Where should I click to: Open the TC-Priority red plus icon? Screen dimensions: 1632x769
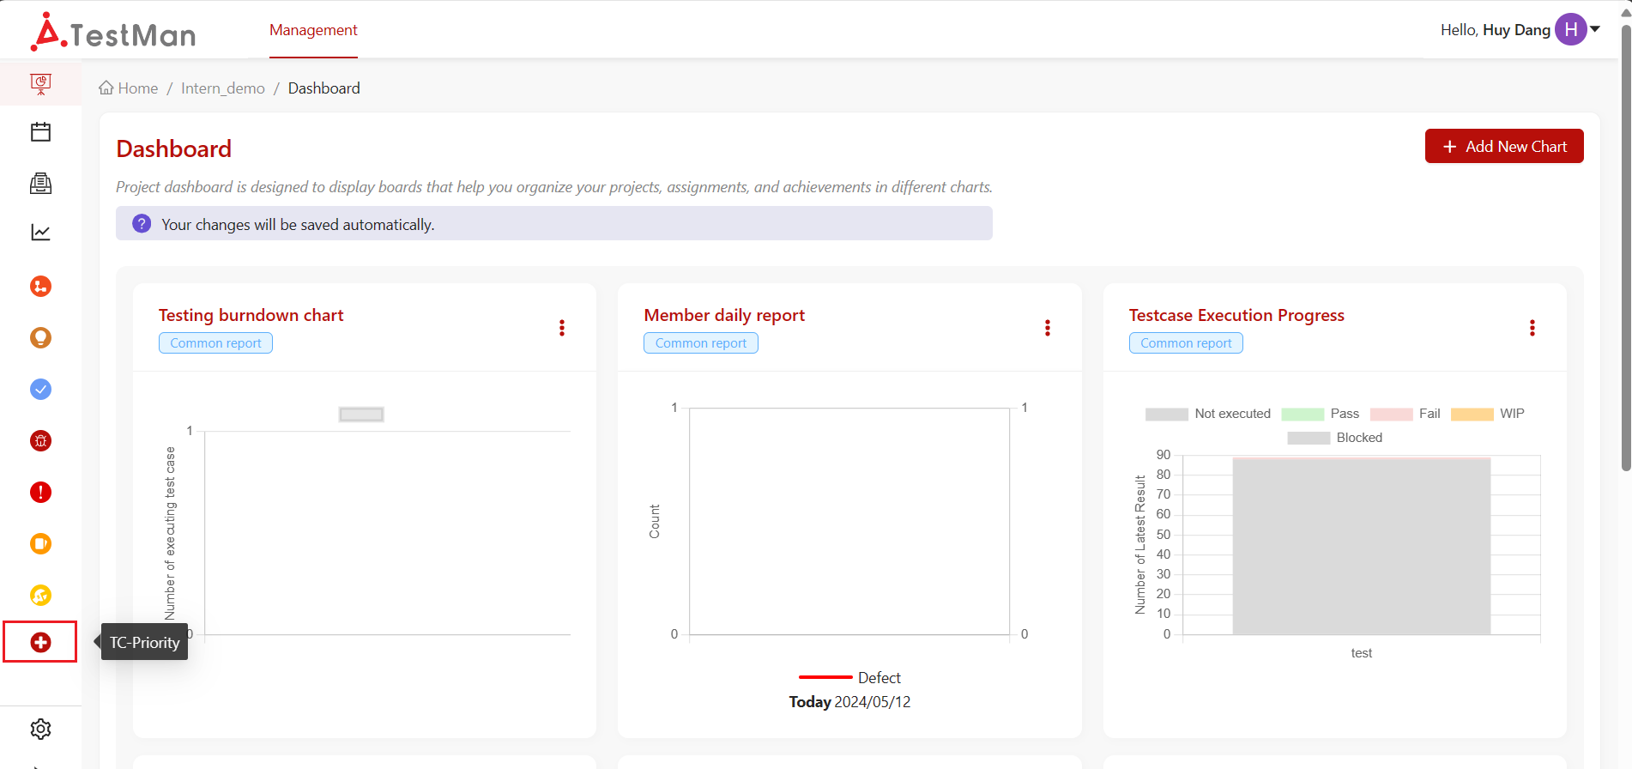(x=40, y=642)
